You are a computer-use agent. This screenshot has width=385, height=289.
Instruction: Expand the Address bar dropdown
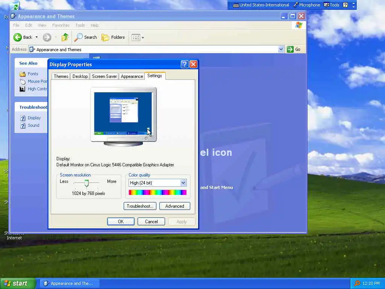click(x=281, y=49)
